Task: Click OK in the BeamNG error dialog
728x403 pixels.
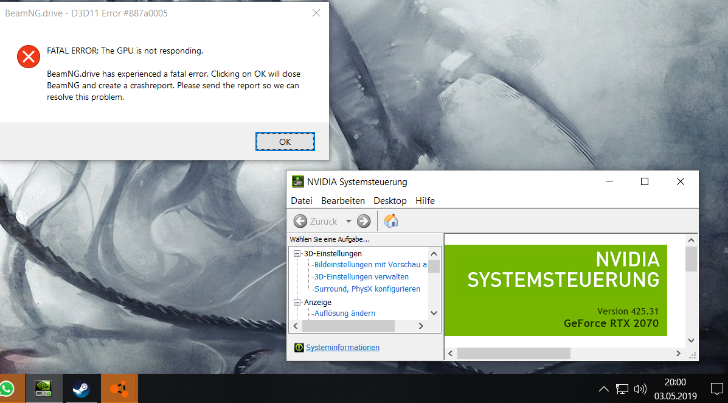Action: point(285,142)
